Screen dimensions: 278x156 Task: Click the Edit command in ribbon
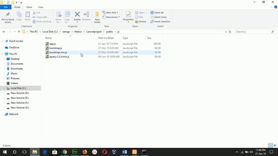coord(139,17)
